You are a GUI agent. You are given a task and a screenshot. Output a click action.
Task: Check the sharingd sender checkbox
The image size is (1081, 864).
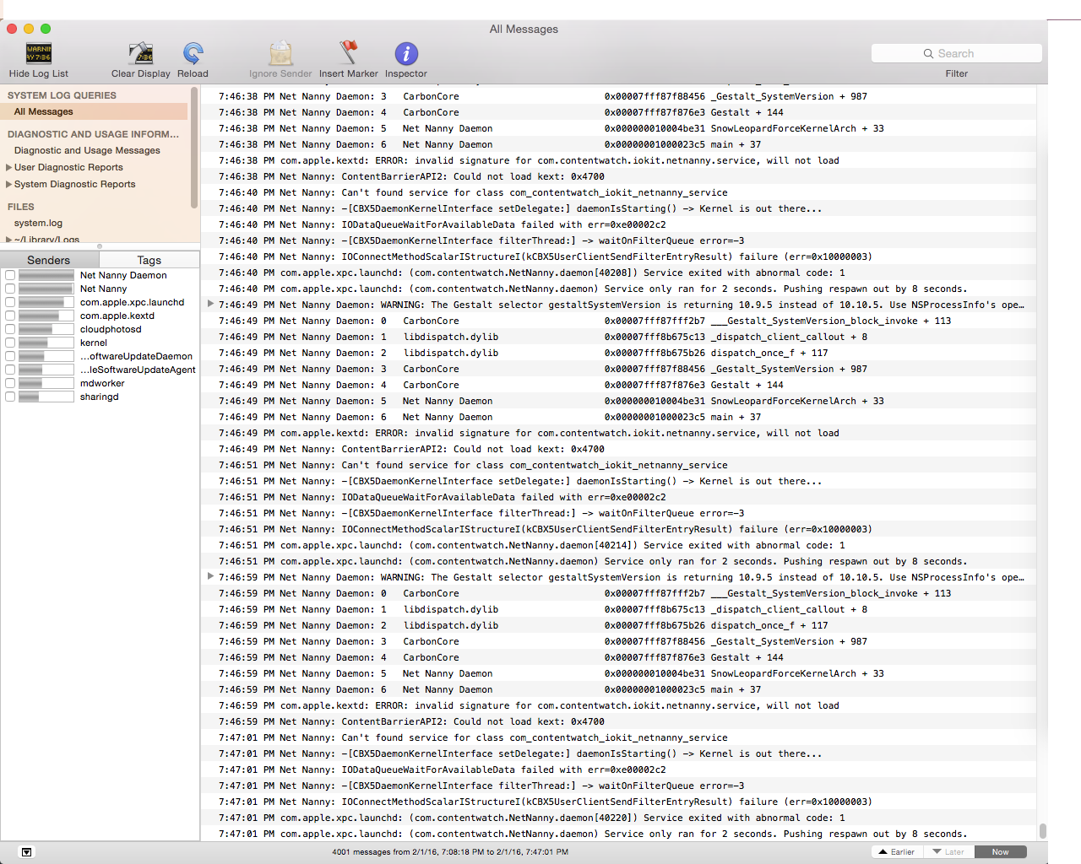click(x=10, y=397)
